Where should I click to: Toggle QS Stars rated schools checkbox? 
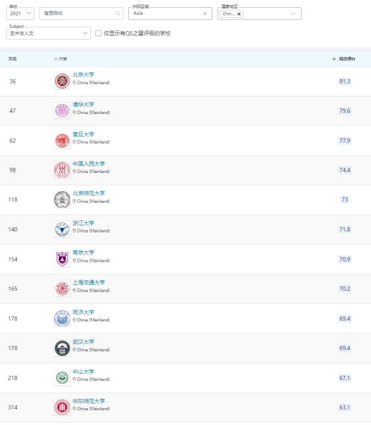(x=98, y=33)
